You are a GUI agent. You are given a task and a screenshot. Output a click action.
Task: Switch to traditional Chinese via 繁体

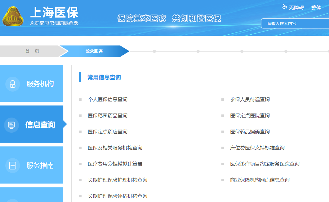point(316,7)
